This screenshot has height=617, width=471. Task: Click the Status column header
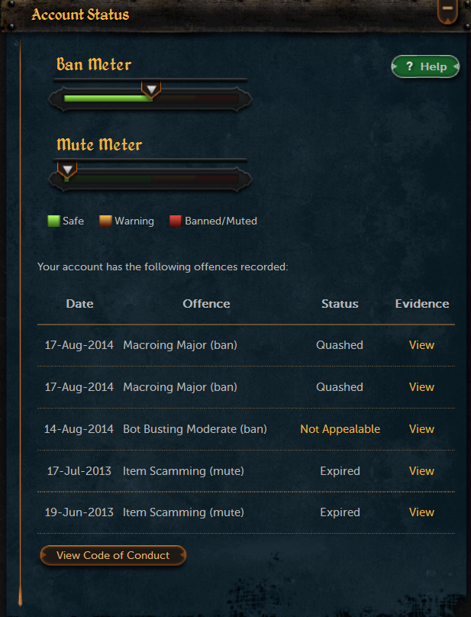coord(340,304)
